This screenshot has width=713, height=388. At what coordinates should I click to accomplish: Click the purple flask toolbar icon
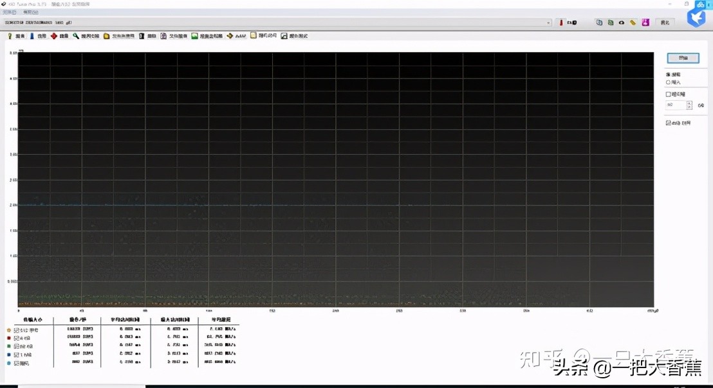pos(645,22)
